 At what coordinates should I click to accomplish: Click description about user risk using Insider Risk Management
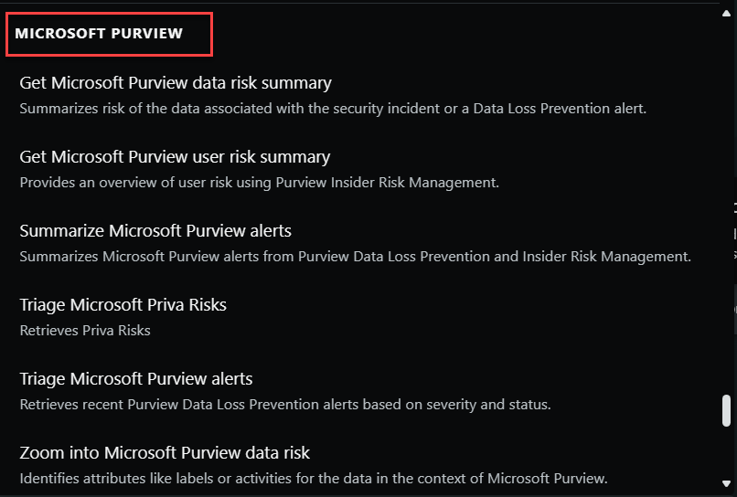tap(260, 183)
